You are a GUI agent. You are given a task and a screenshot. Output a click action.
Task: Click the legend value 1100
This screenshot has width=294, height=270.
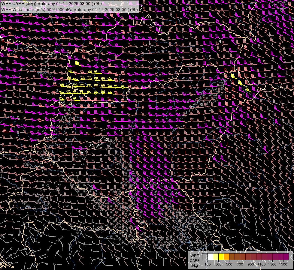point(261,264)
